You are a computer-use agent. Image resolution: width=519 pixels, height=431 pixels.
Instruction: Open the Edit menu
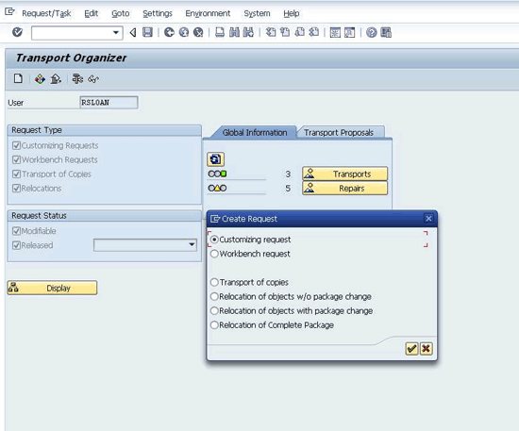[91, 13]
